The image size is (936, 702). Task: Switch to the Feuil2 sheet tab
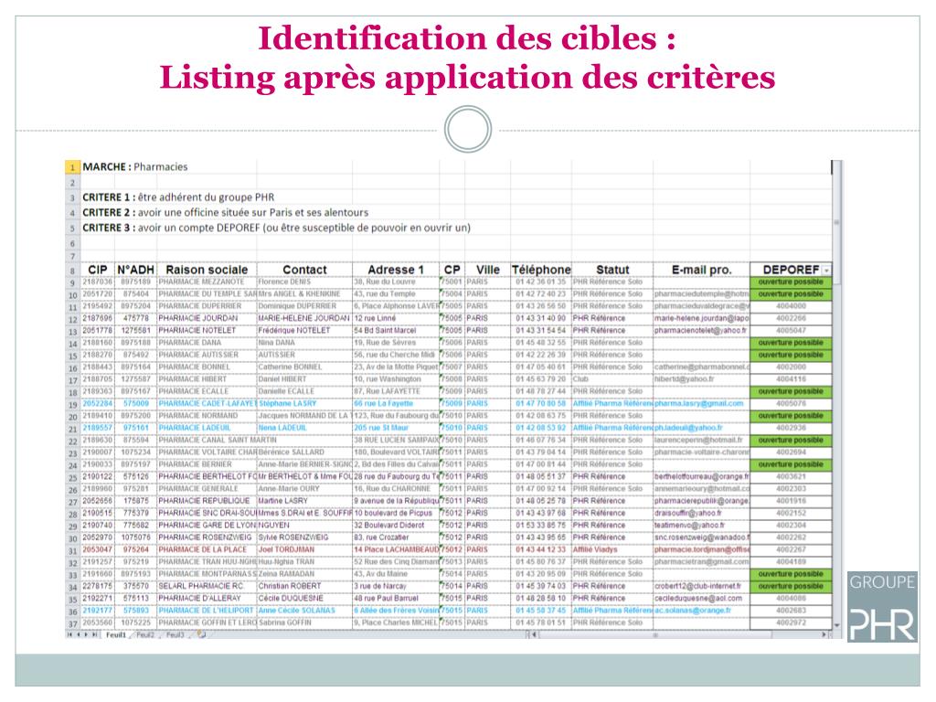point(145,635)
